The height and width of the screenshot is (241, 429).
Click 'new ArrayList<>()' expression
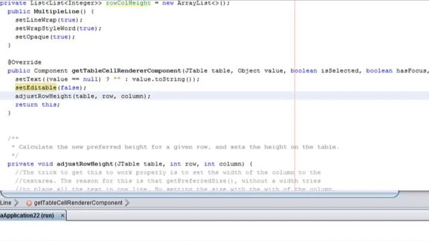click(x=196, y=3)
